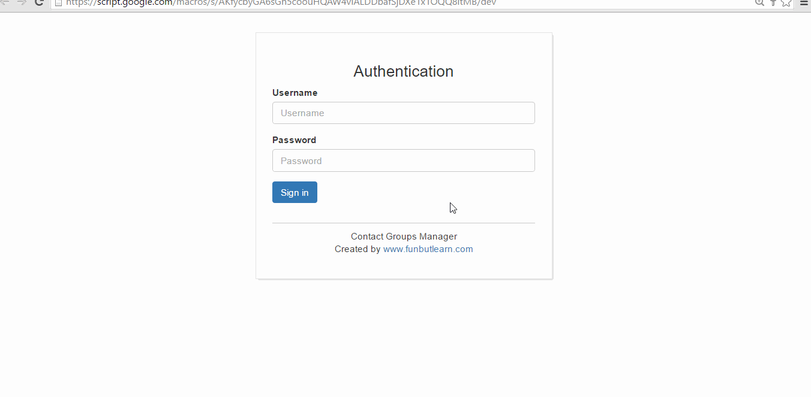This screenshot has height=397, width=811.
Task: Bookmark this page with the star icon
Action: 786,2
